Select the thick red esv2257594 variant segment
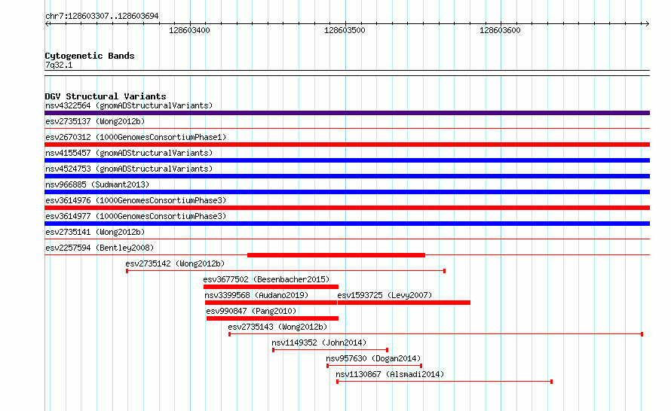The image size is (671, 411). pyautogui.click(x=336, y=255)
